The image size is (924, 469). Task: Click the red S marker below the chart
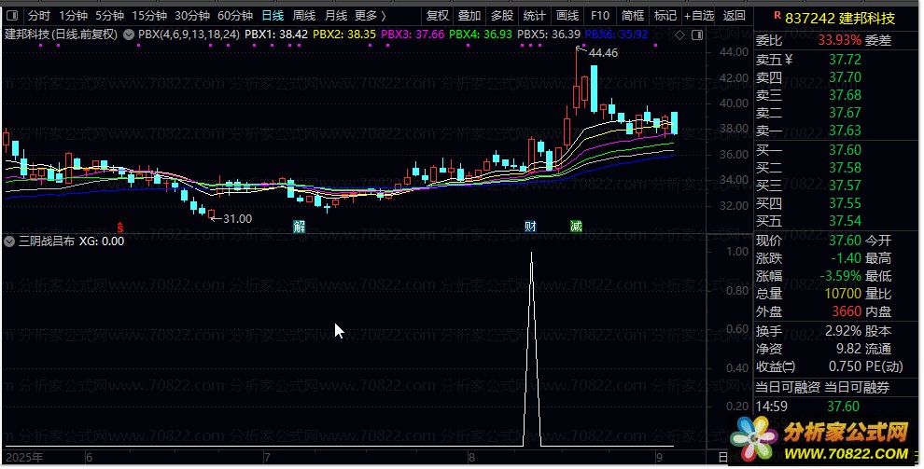(x=120, y=227)
